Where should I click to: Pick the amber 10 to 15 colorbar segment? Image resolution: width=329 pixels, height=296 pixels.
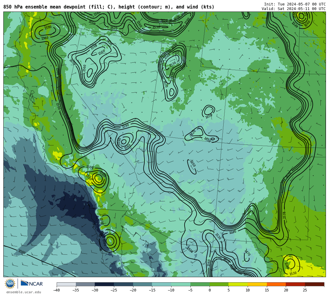point(257,284)
